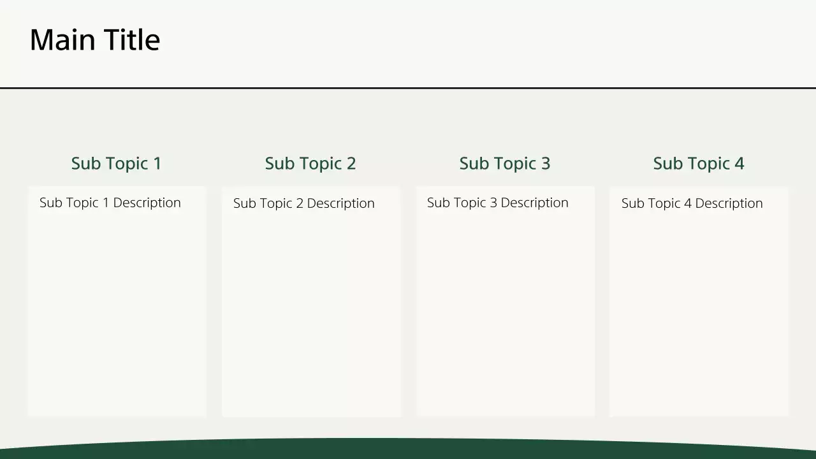Viewport: 816px width, 459px height.
Task: Click the gap between the second and third cards
Action: click(x=408, y=300)
